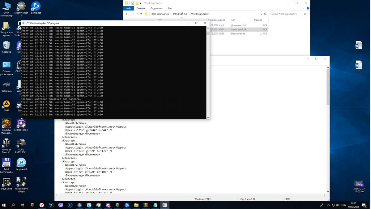
Task: Show hidden system tray icons
Action: [329, 205]
